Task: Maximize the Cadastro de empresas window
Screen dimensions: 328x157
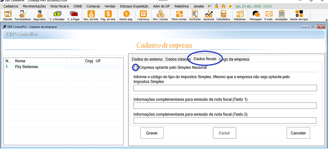Action: 313,27
